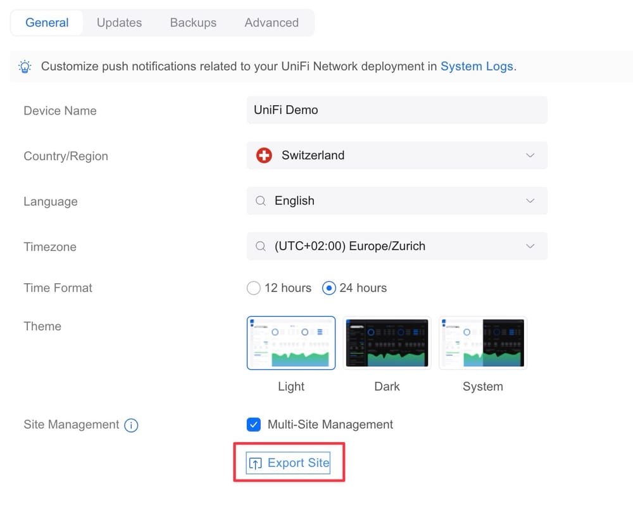This screenshot has height=515, width=633.
Task: Click the Site Management label
Action: [72, 424]
